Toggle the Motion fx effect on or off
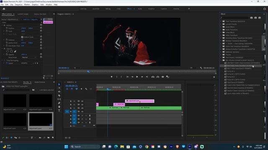The width and height of the screenshot is (268, 150). (5, 25)
